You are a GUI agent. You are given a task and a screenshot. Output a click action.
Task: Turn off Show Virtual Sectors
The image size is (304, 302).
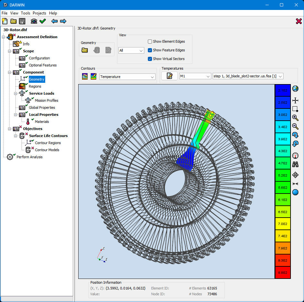(x=150, y=59)
